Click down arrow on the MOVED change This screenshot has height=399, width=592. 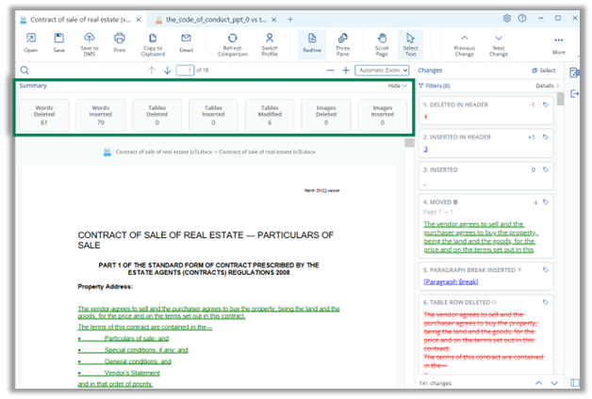click(535, 202)
